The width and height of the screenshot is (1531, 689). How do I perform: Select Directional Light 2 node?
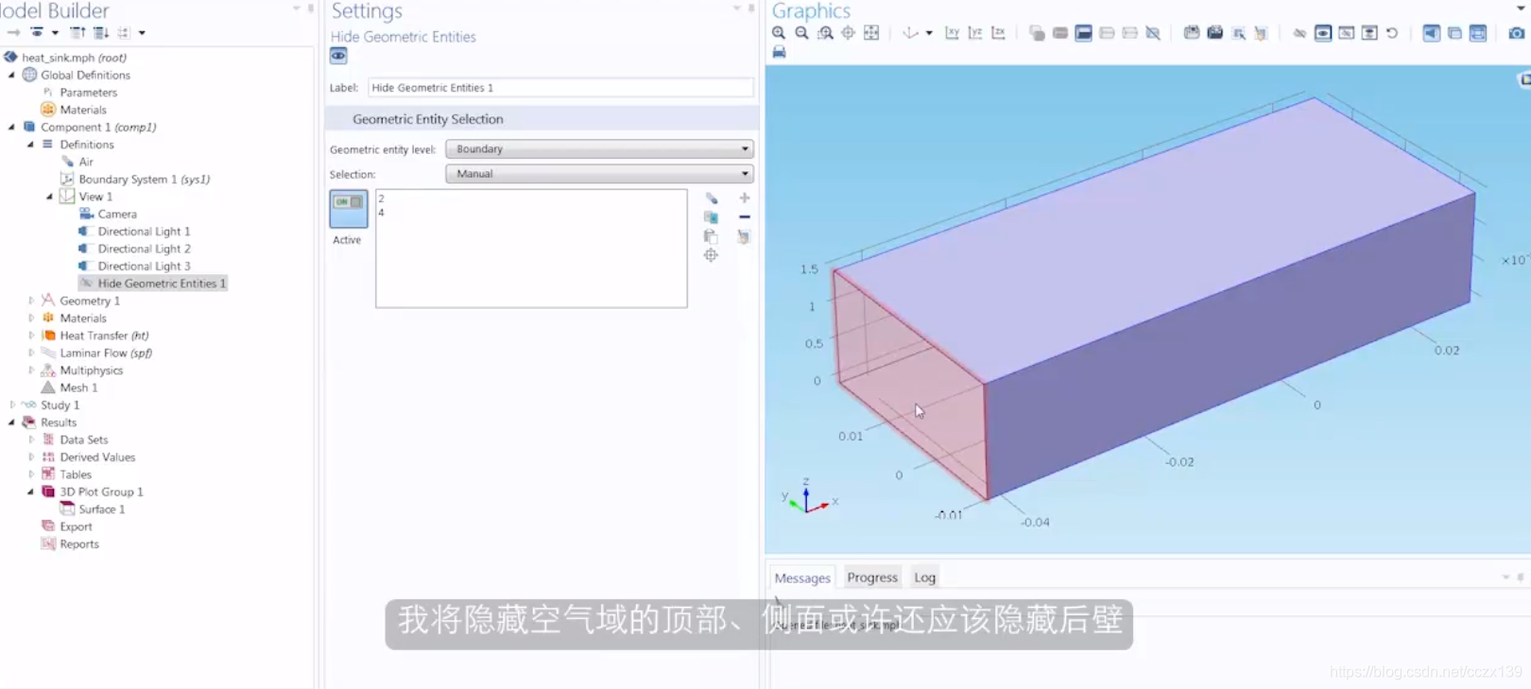pyautogui.click(x=144, y=249)
